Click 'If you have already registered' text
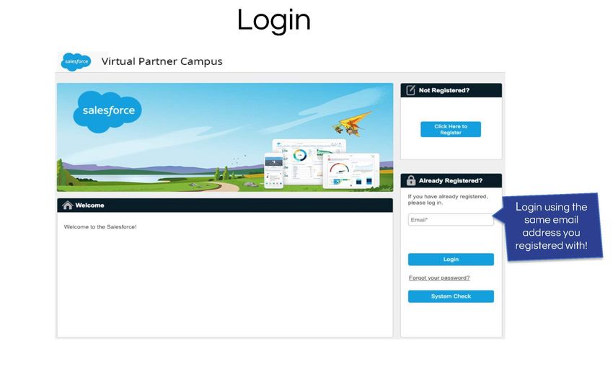613x367 pixels. pyautogui.click(x=448, y=199)
